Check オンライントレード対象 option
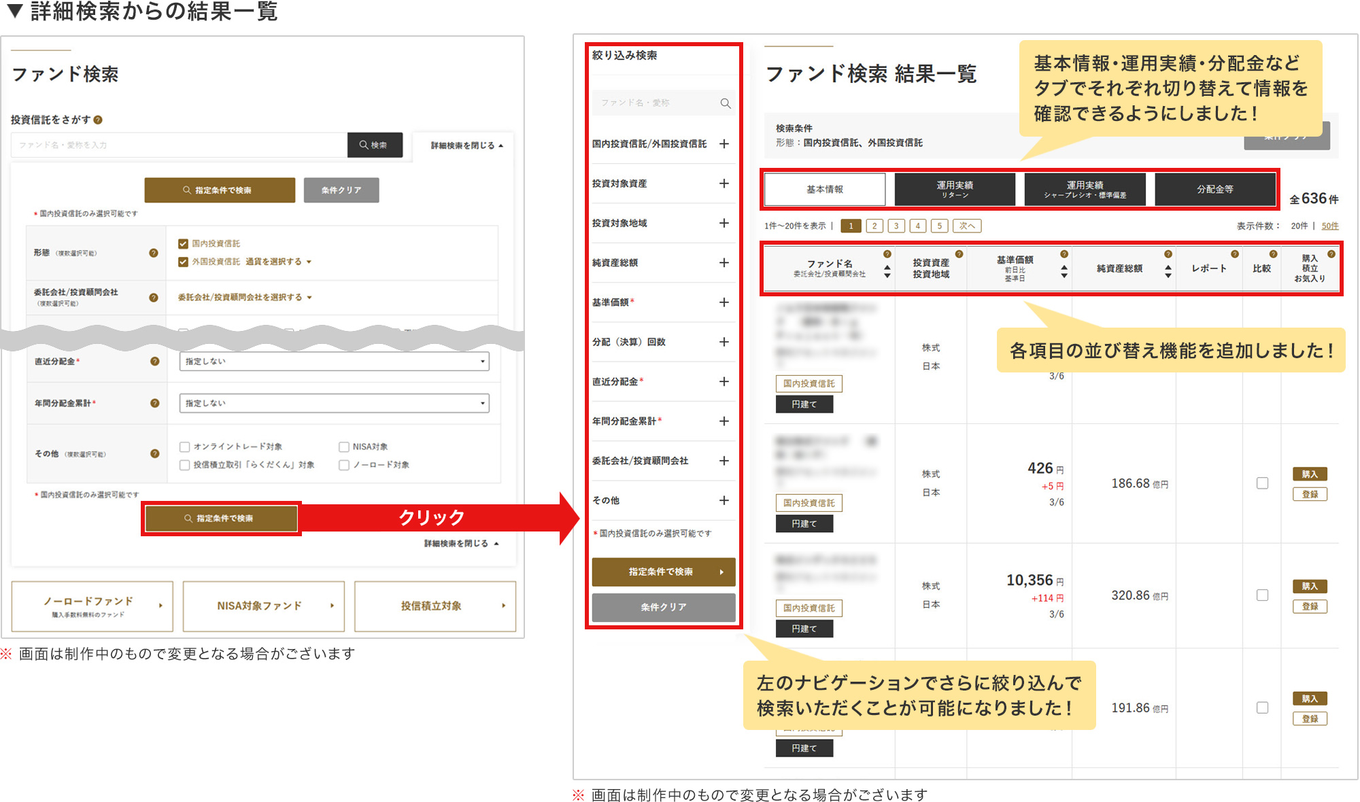This screenshot has height=802, width=1360. click(x=184, y=447)
